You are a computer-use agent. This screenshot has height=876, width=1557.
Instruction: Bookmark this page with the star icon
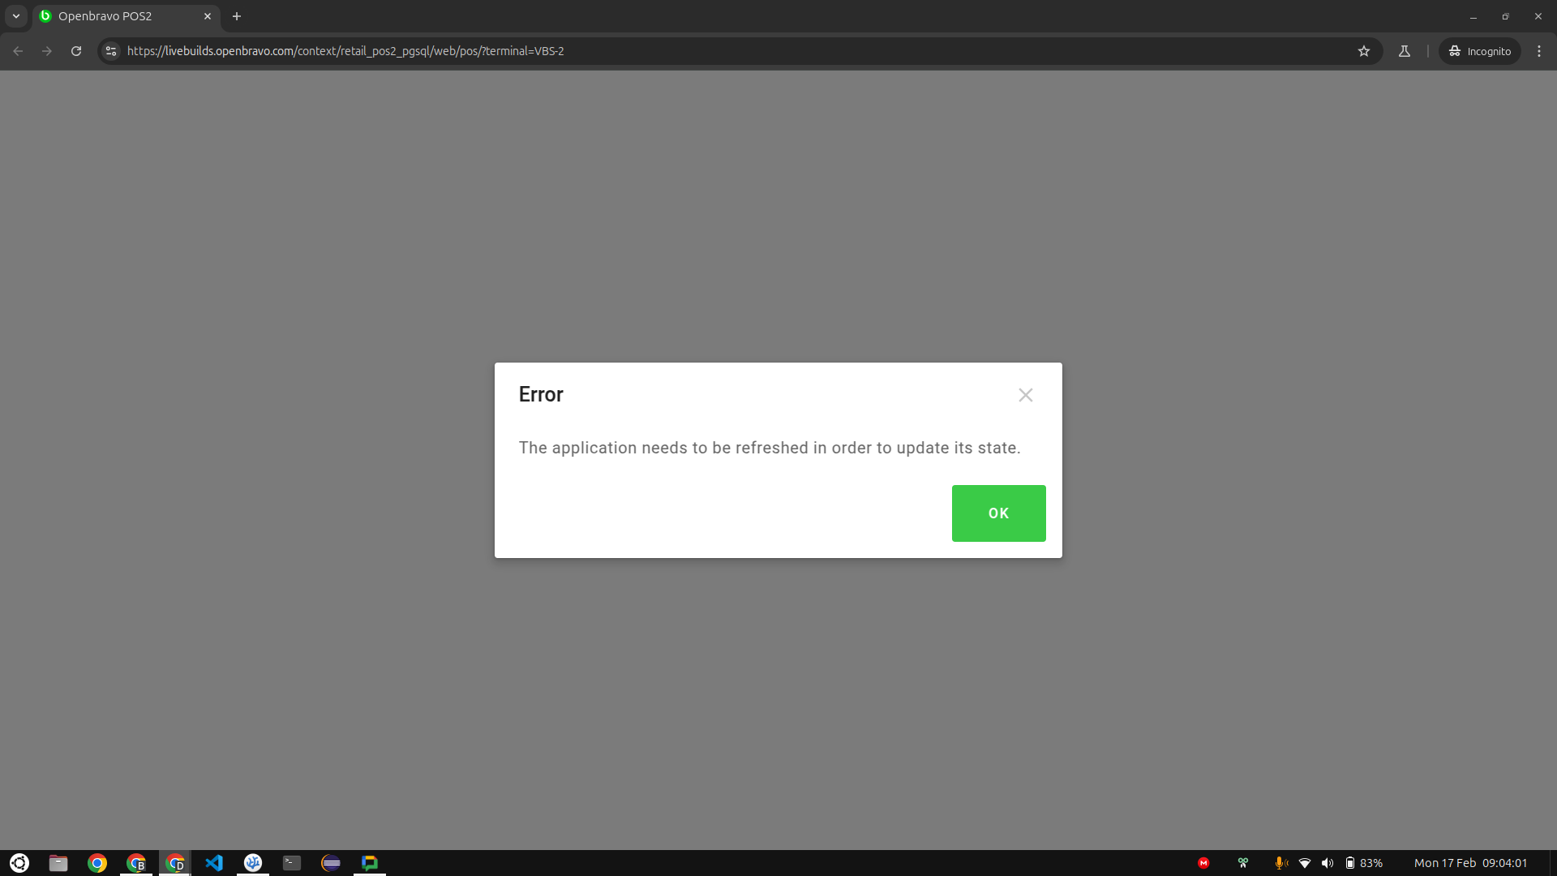[x=1364, y=51]
